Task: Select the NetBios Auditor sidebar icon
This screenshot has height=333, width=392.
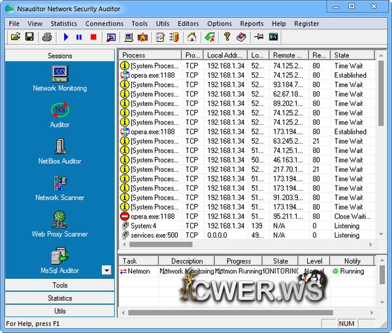Action: 60,151
